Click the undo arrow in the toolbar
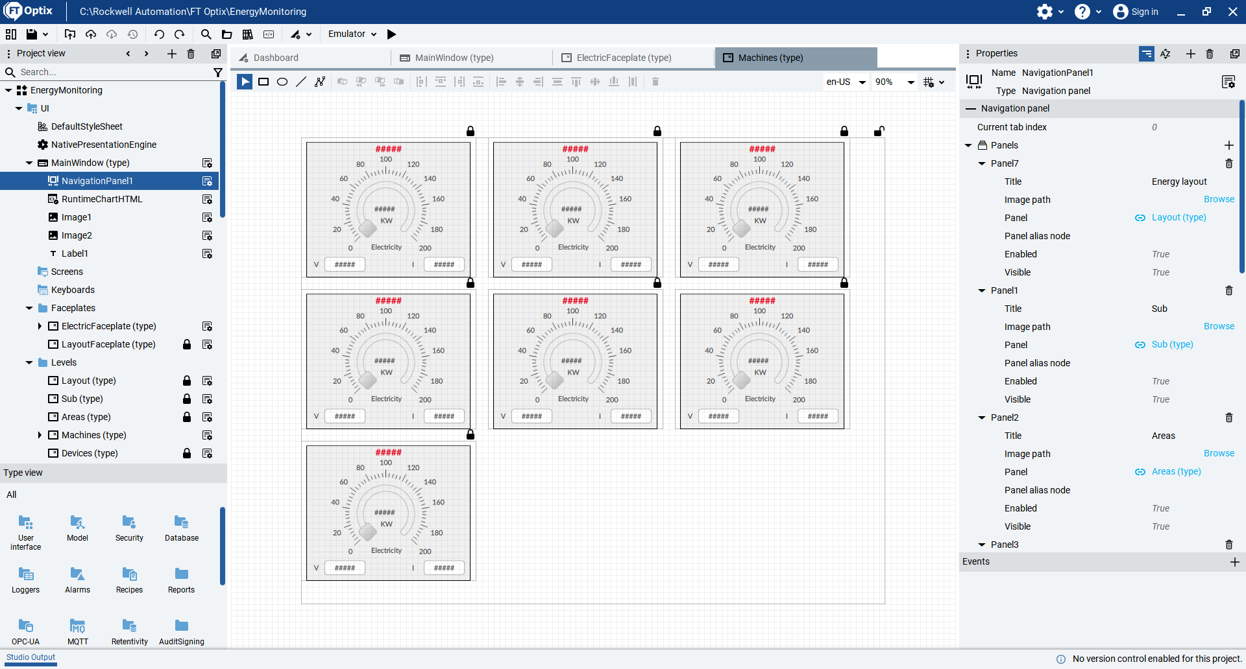 [x=159, y=34]
